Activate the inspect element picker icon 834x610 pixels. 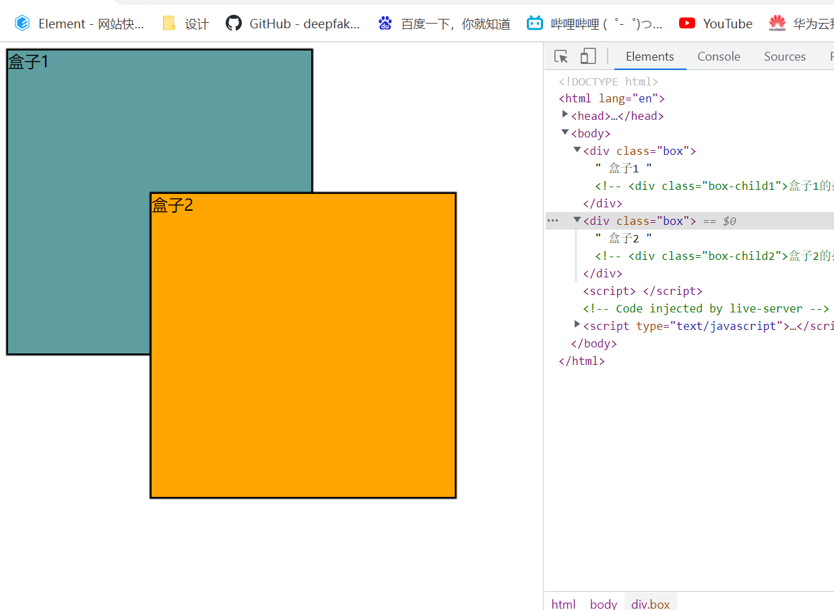click(x=561, y=57)
